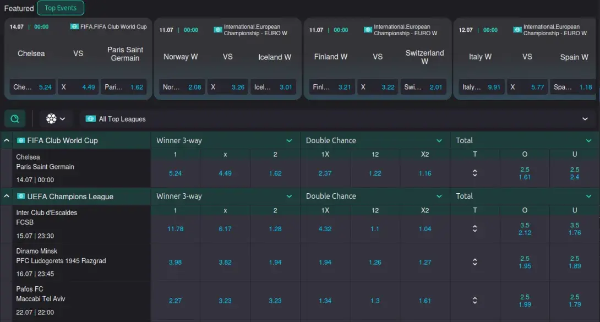Open the football sport selector icon

pos(52,119)
